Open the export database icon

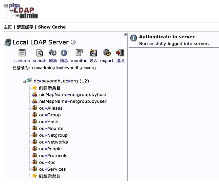tap(107, 53)
